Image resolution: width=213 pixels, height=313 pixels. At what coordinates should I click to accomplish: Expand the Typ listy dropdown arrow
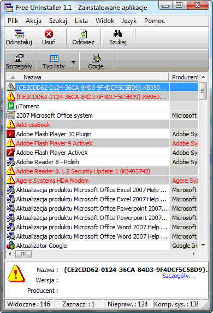point(73,62)
